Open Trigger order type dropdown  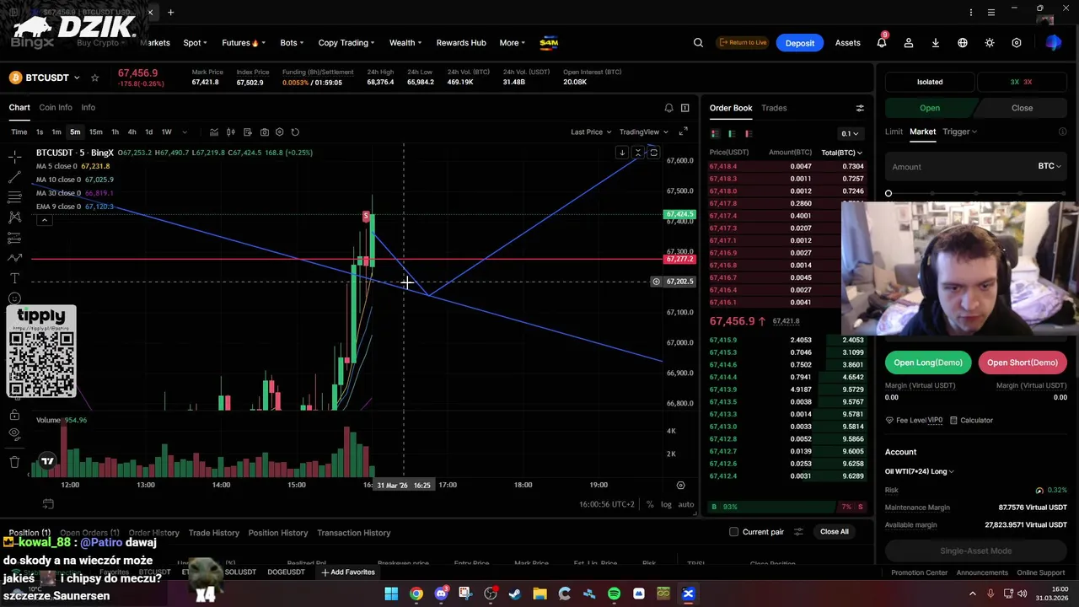coord(960,132)
